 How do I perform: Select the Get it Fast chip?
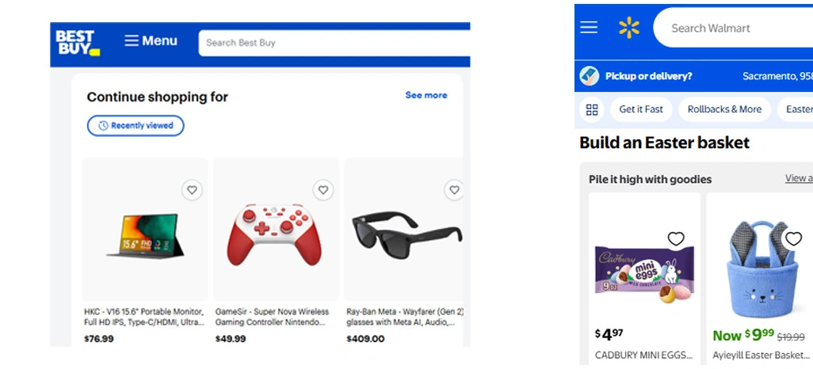coord(641,109)
